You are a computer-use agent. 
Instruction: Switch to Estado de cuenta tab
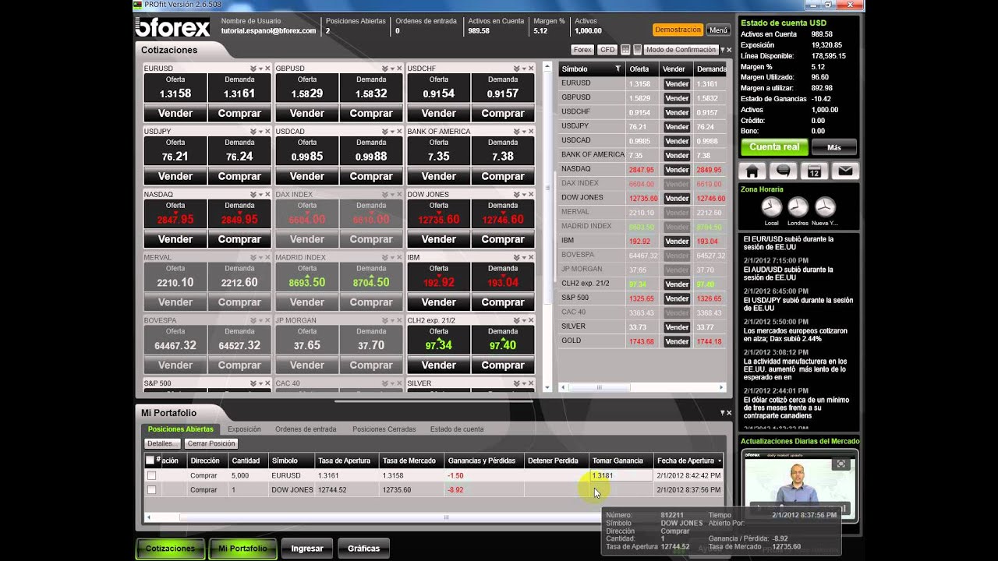[x=457, y=429]
